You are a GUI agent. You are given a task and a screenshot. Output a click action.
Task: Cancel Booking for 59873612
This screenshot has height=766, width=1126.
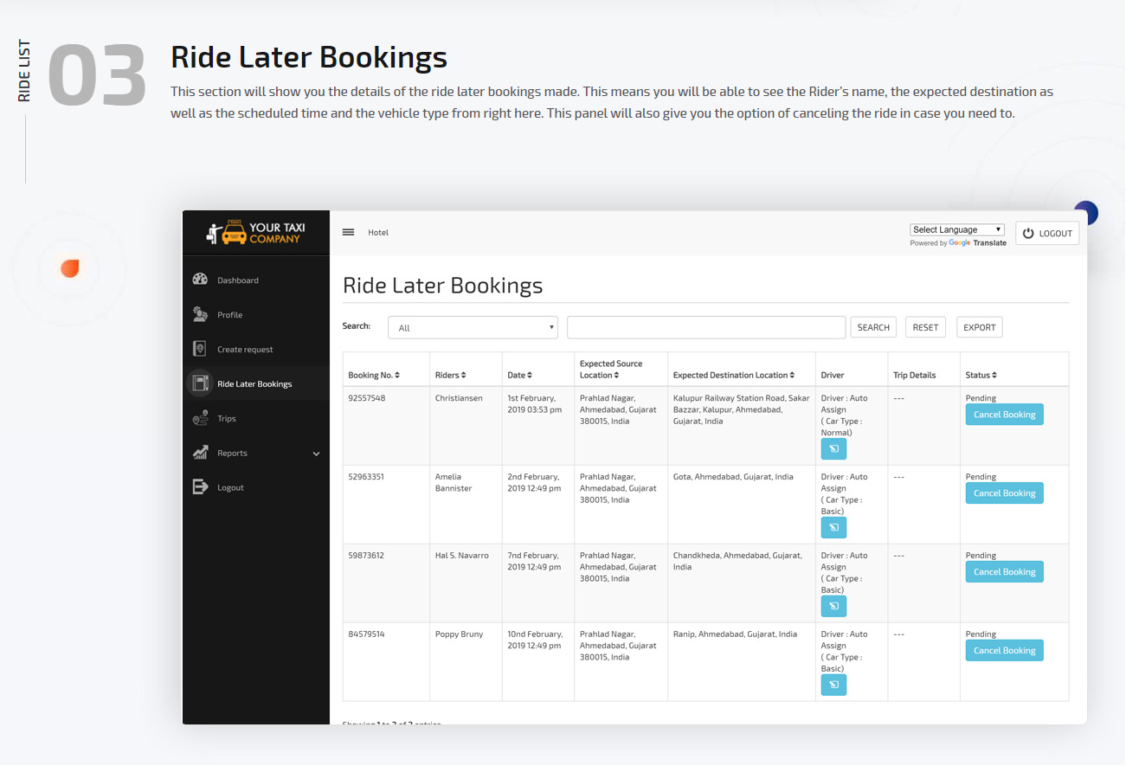tap(1005, 572)
